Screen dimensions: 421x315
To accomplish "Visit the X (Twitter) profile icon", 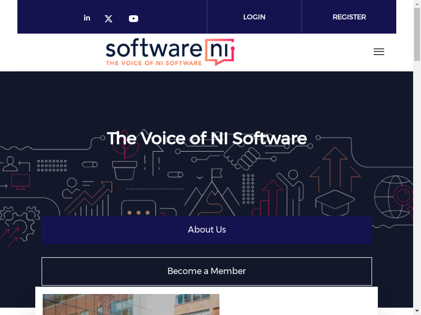I will (108, 18).
